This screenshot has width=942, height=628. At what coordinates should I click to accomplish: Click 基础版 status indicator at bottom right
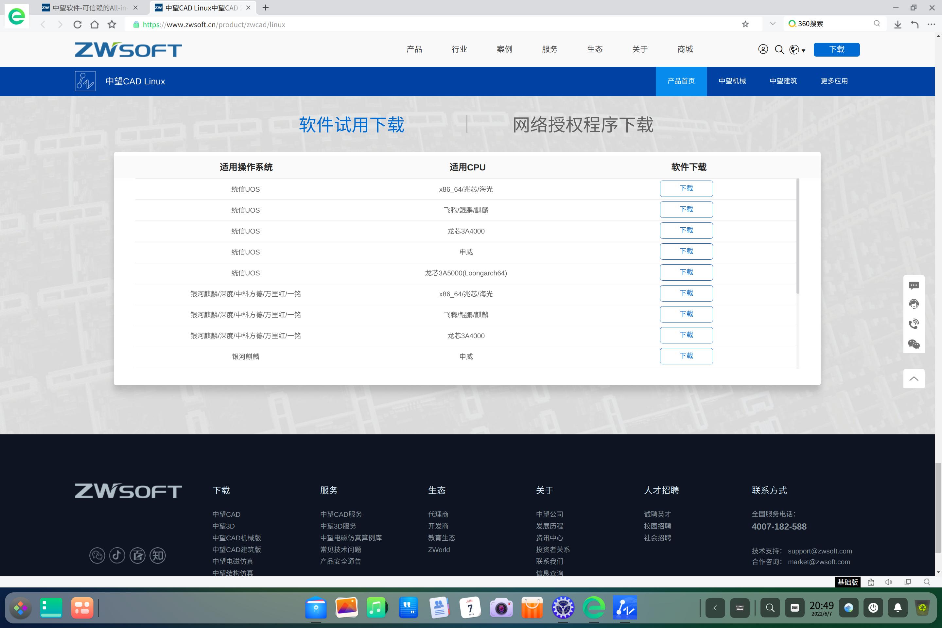(847, 582)
